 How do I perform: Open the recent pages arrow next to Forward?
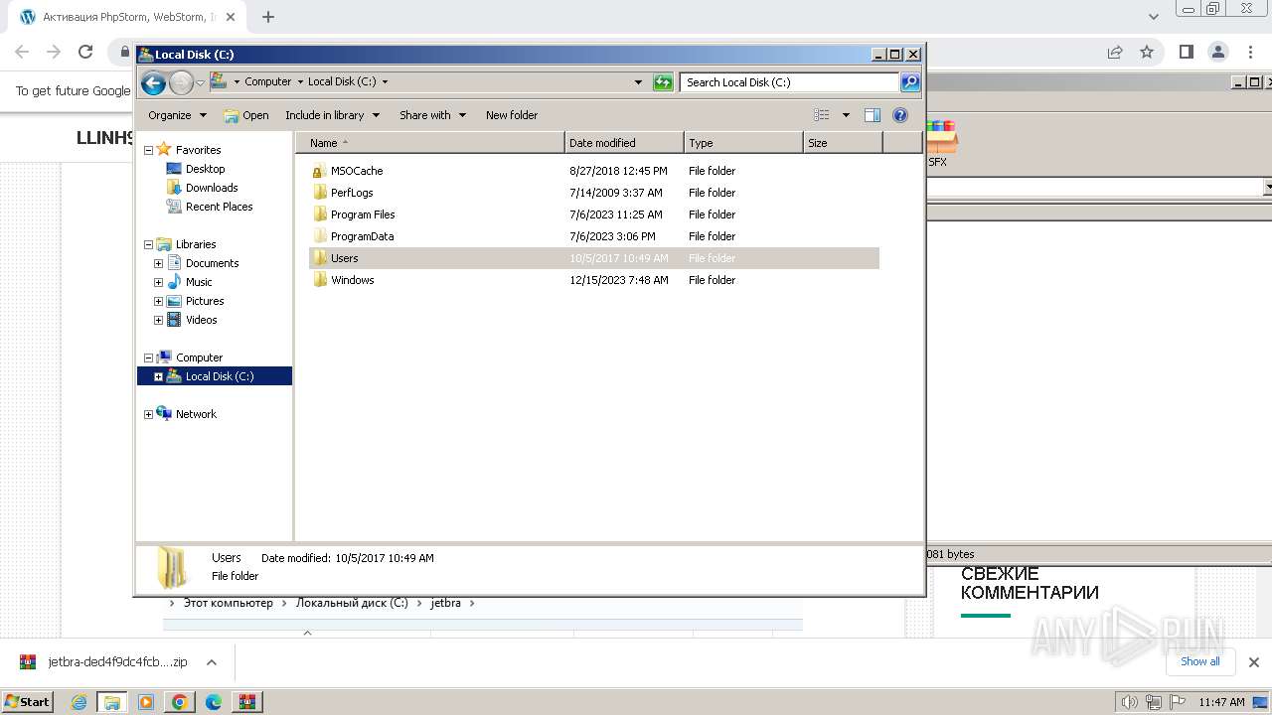click(200, 82)
